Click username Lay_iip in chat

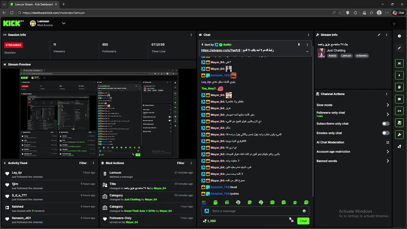(x=206, y=82)
